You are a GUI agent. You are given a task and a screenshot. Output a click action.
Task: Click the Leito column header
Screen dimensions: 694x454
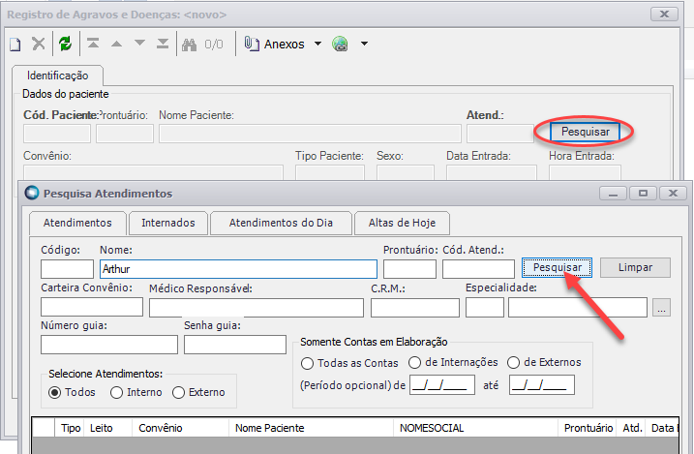pos(108,428)
